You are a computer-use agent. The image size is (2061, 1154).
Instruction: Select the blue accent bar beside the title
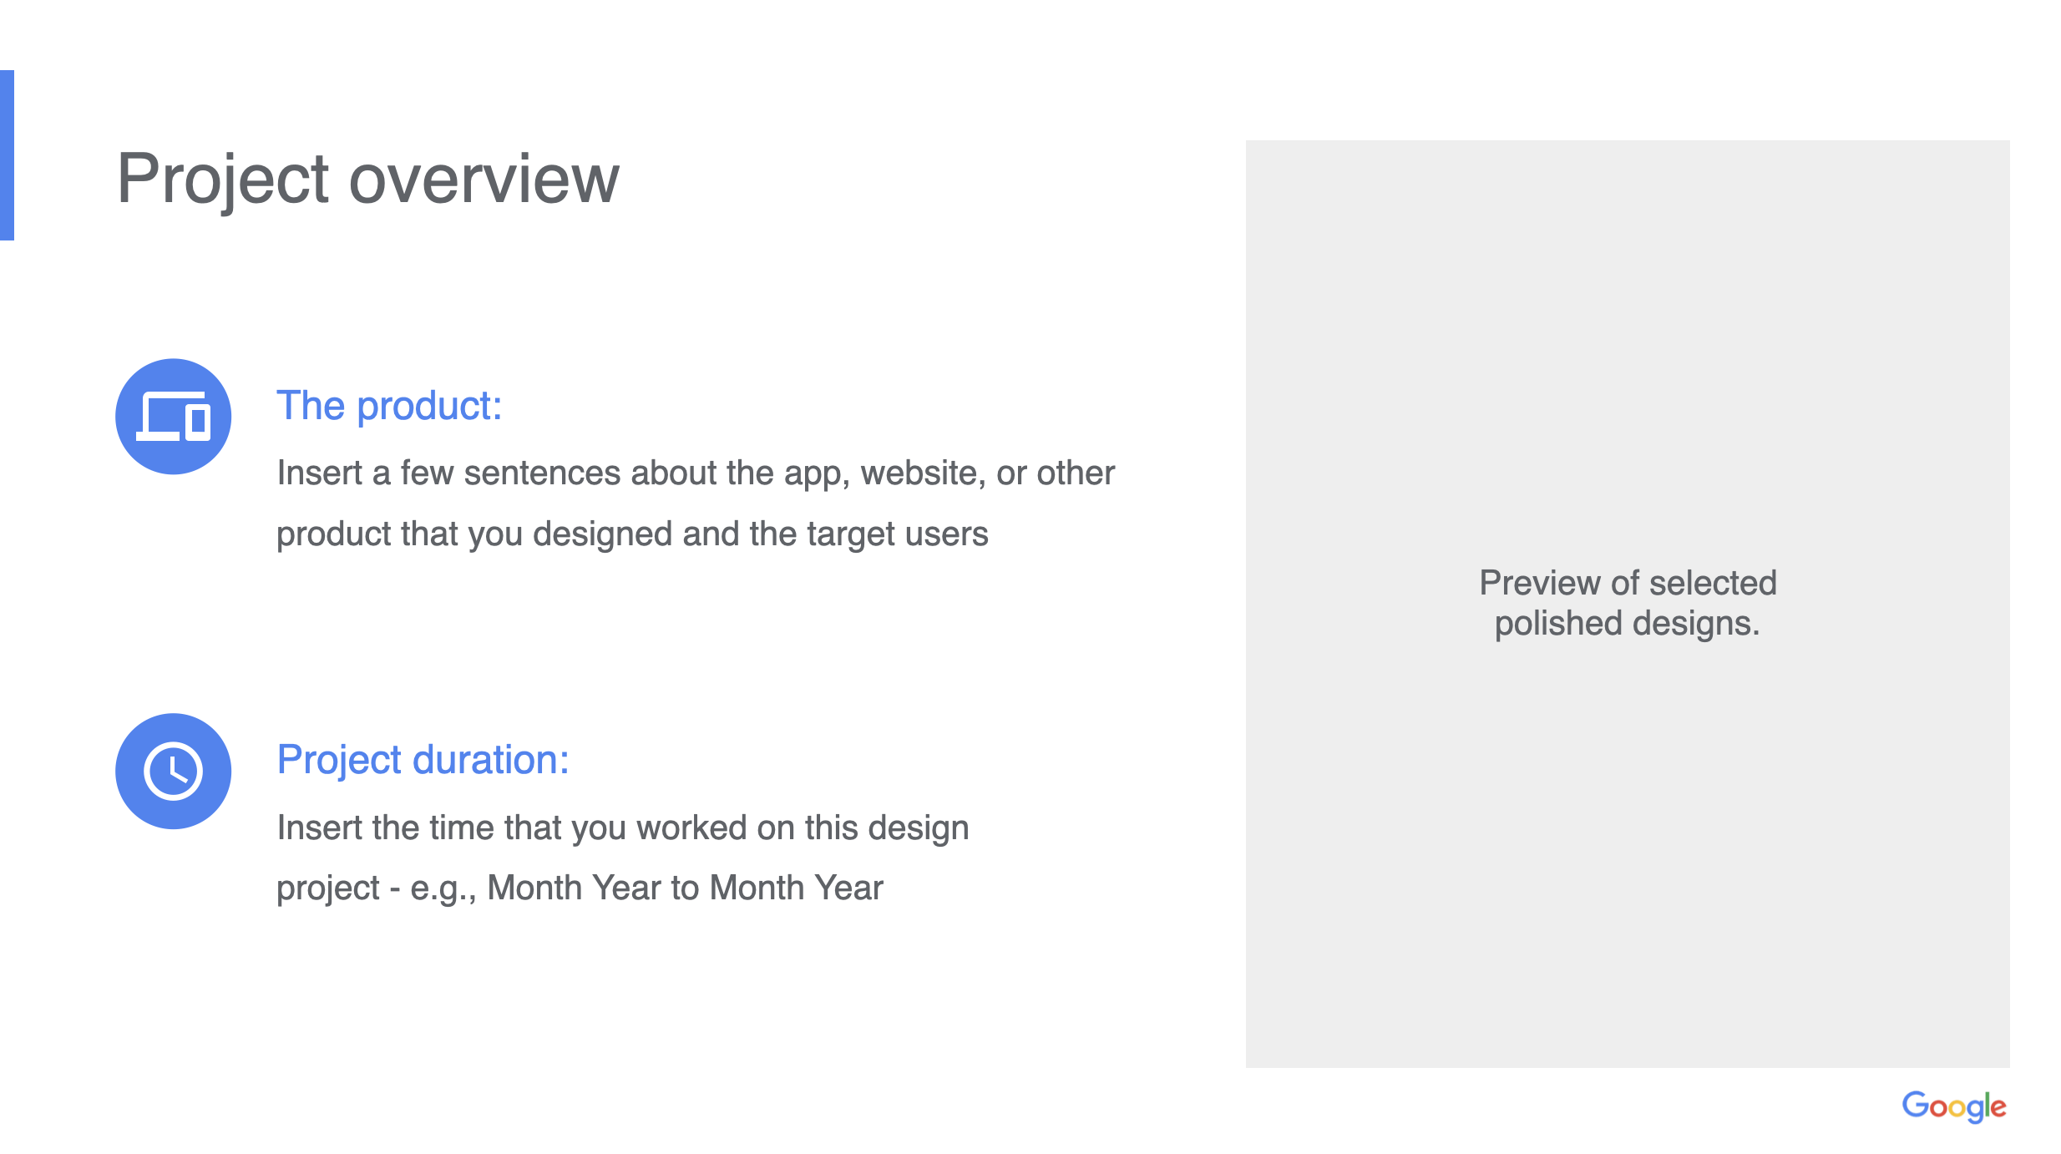(x=7, y=155)
